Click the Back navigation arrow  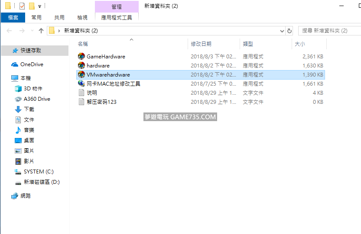[9, 31]
